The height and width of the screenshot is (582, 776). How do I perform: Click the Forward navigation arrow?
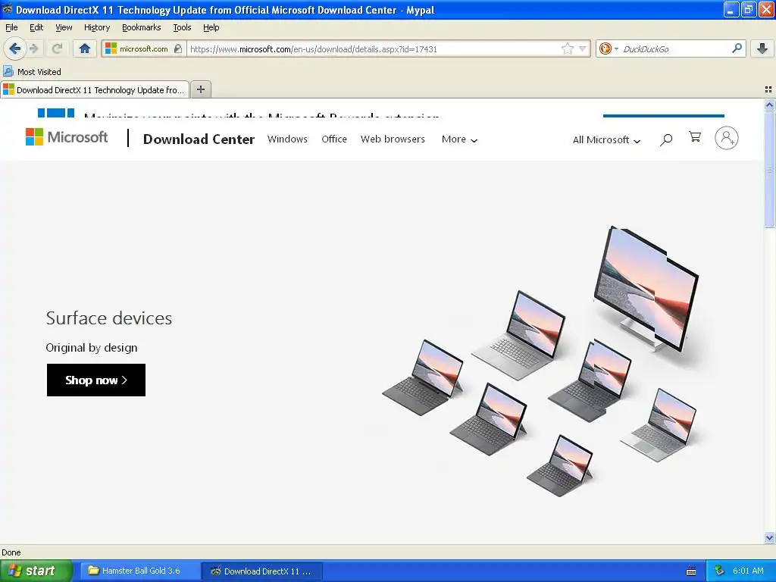point(34,48)
